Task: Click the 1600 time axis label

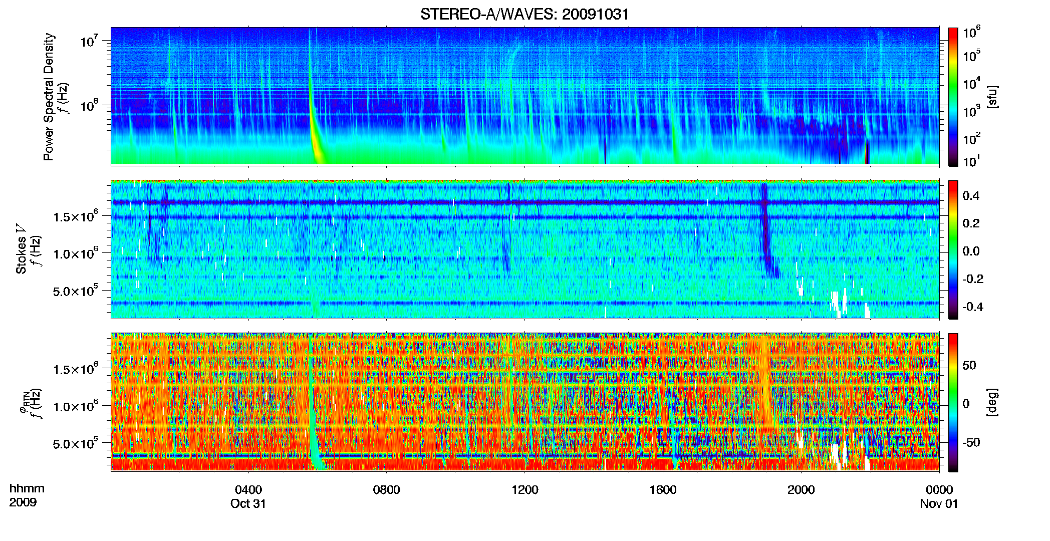Action: pos(663,489)
